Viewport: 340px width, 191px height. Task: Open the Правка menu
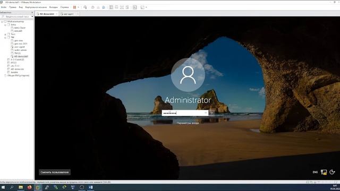pos(13,7)
